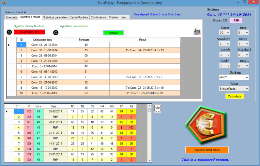Expand the What 5 numbers dropdown

pos(234,89)
